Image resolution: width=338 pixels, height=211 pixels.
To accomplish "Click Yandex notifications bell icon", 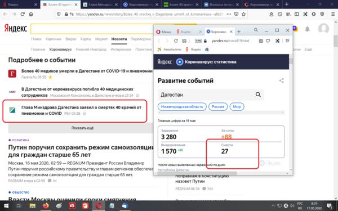I will pyautogui.click(x=308, y=29).
